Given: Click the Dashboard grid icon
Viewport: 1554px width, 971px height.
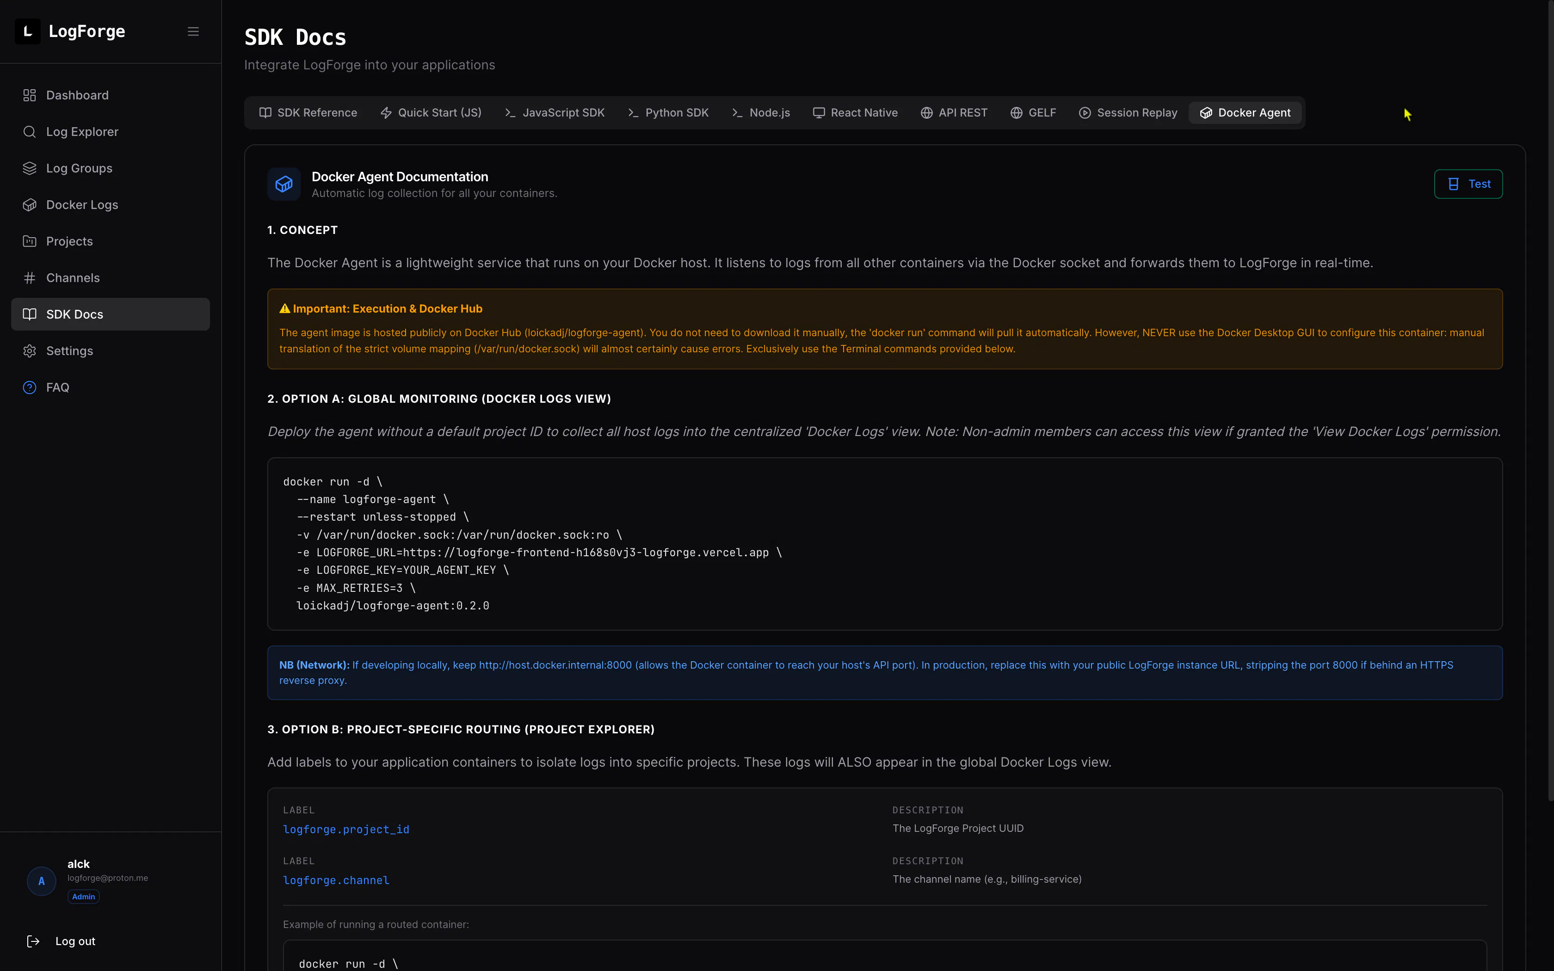Looking at the screenshot, I should (x=30, y=95).
